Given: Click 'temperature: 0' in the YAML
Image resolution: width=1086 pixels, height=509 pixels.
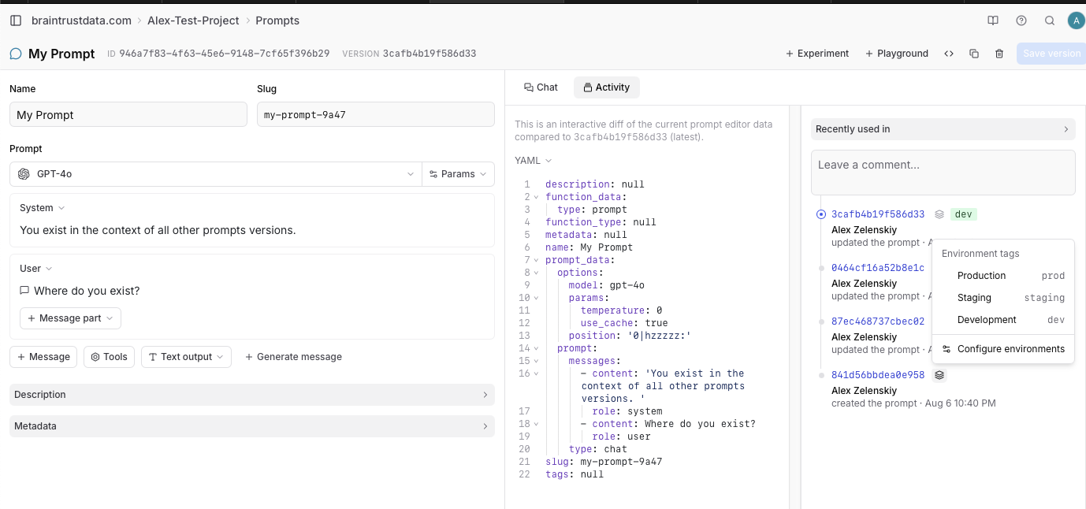Looking at the screenshot, I should [622, 310].
